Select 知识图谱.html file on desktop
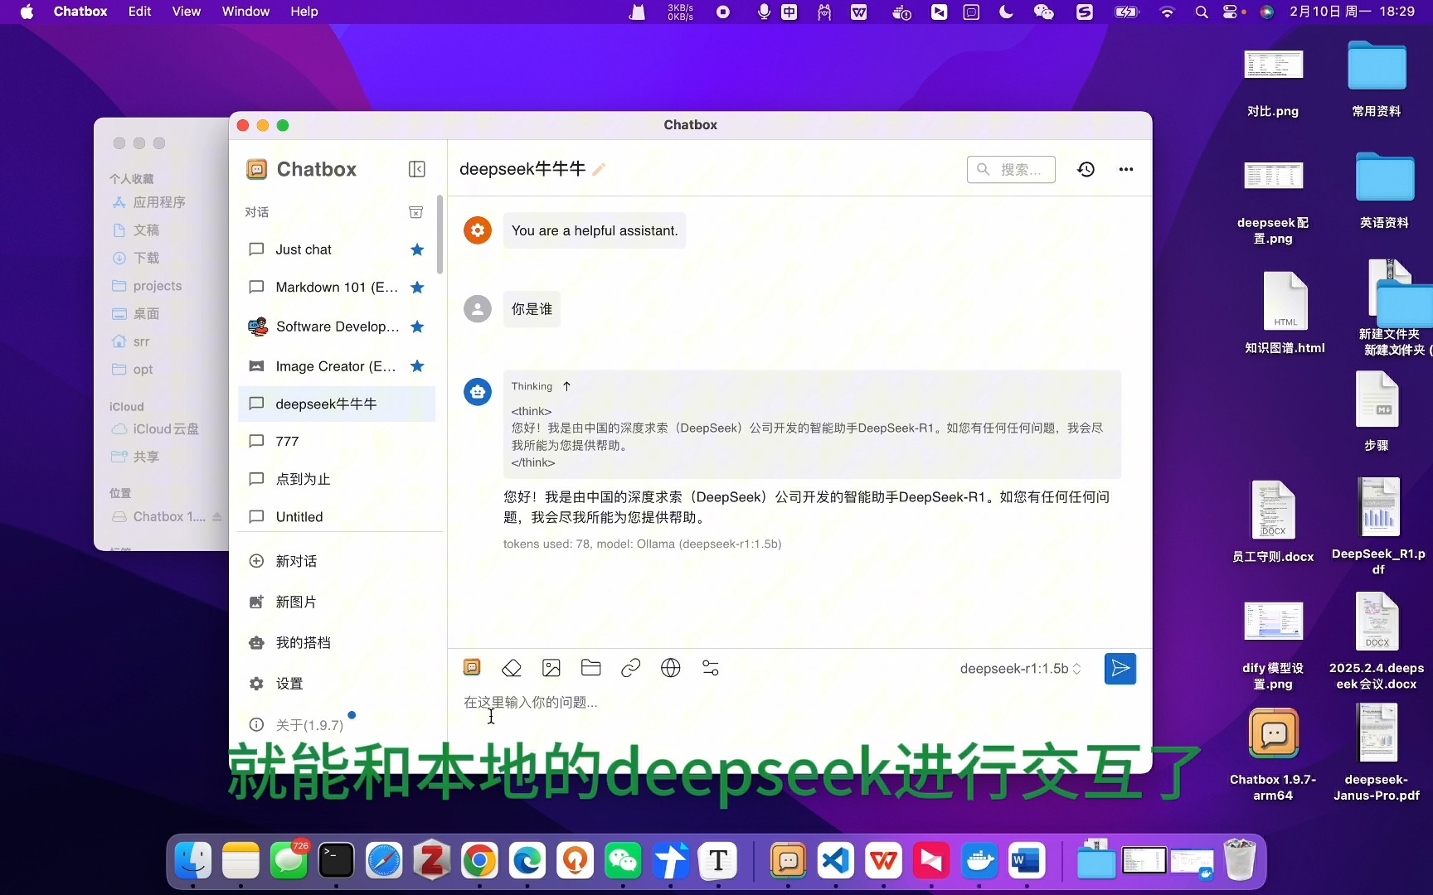This screenshot has width=1433, height=895. (1285, 313)
